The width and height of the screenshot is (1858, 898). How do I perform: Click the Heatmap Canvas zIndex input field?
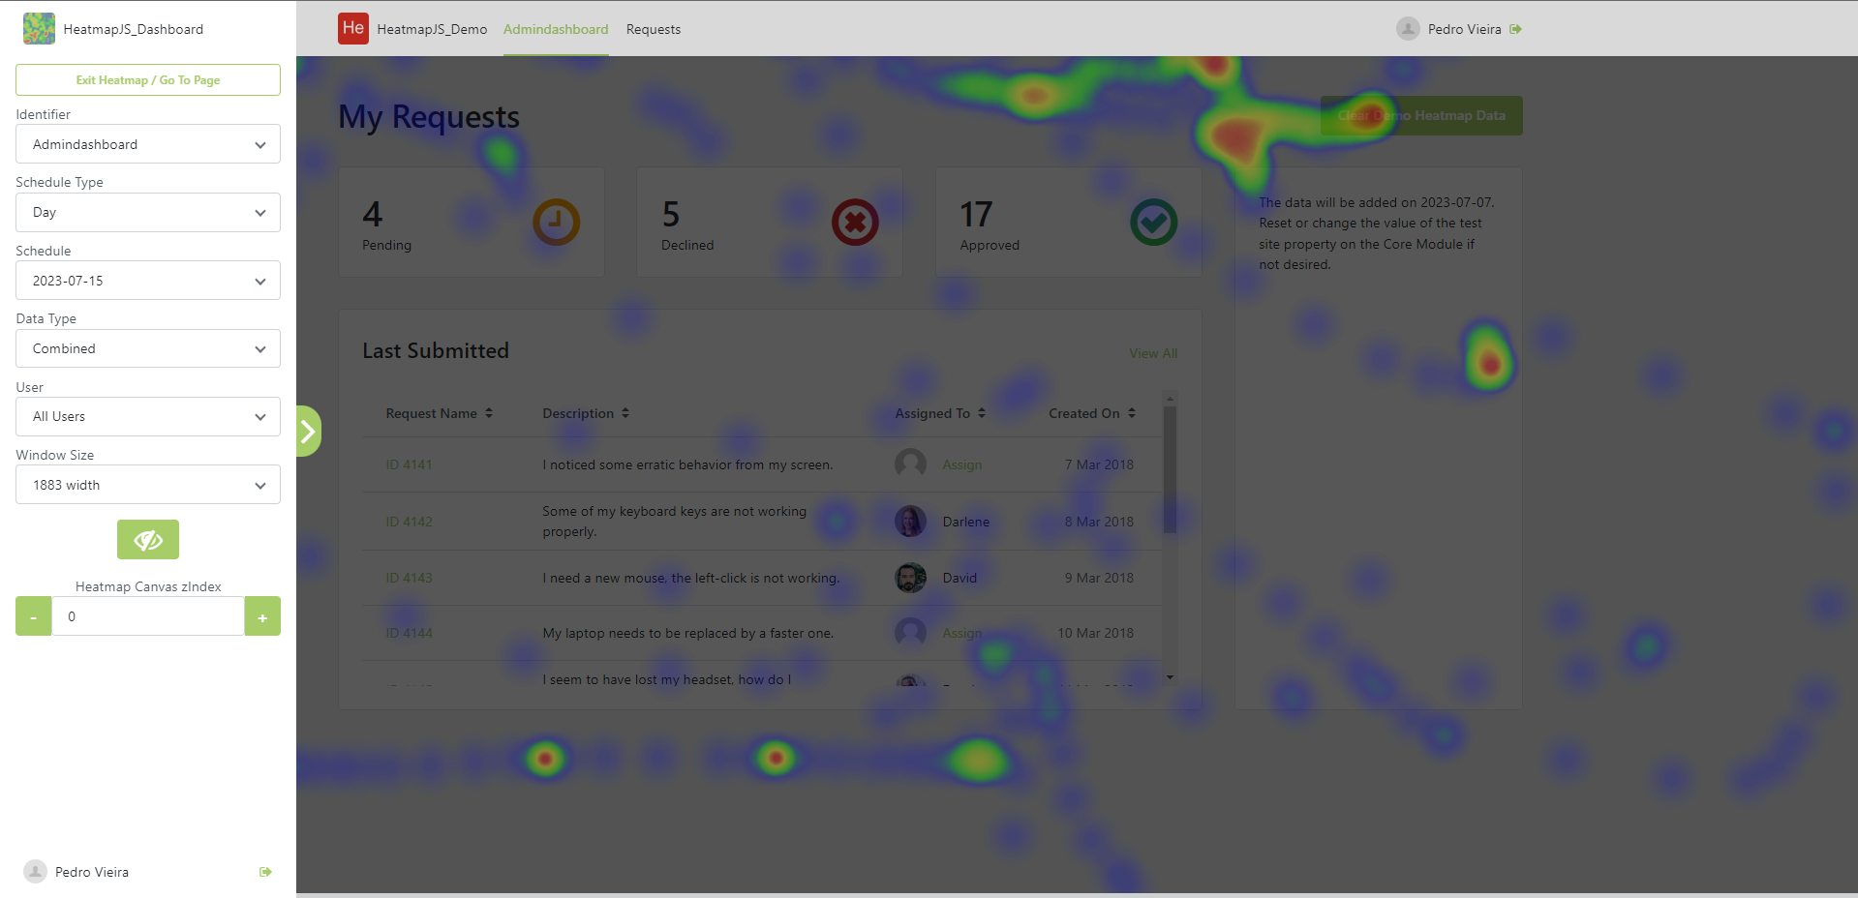coord(148,616)
